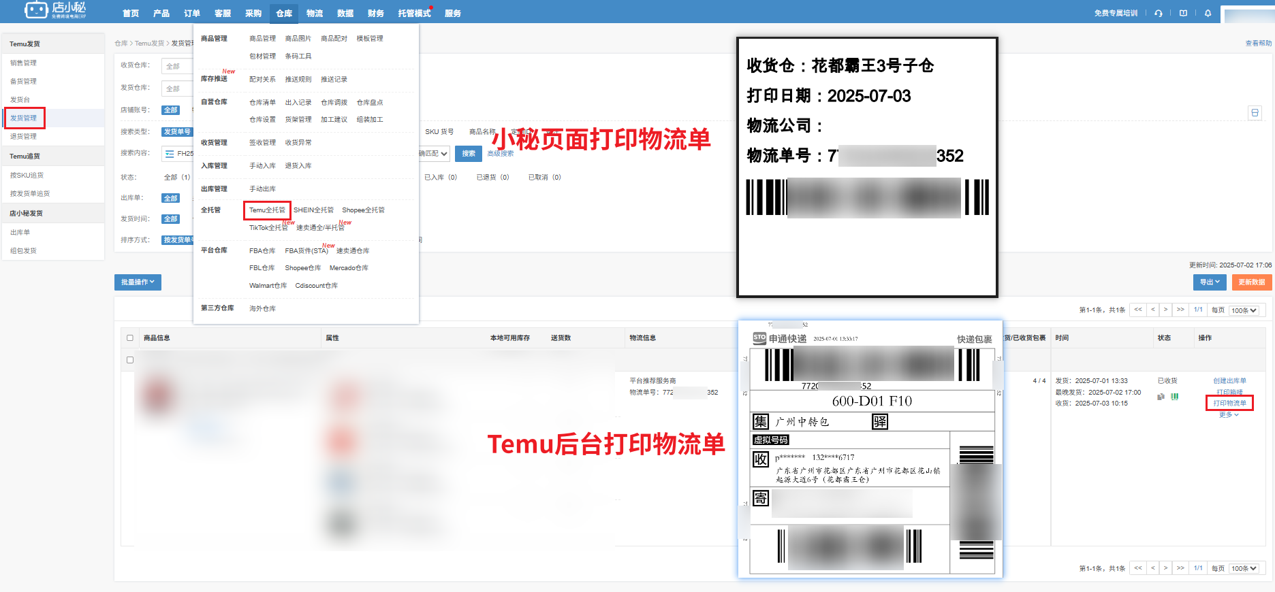The width and height of the screenshot is (1275, 592).
Task: Expand the 更多 actions in the row
Action: coord(1229,414)
